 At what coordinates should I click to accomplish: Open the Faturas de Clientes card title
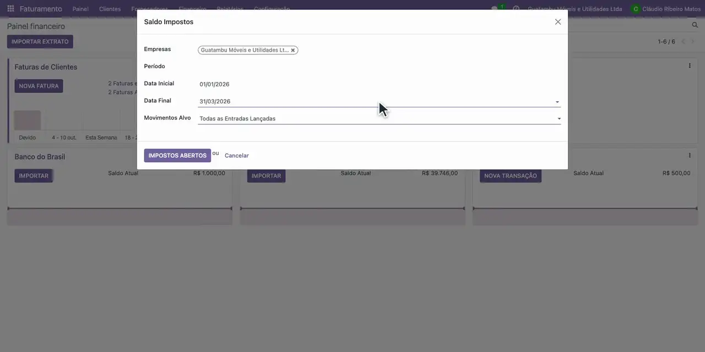46,67
